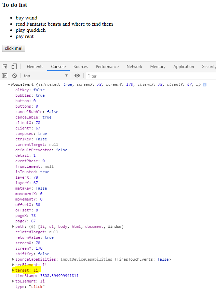Activate the inspect element picker icon

(5, 67)
